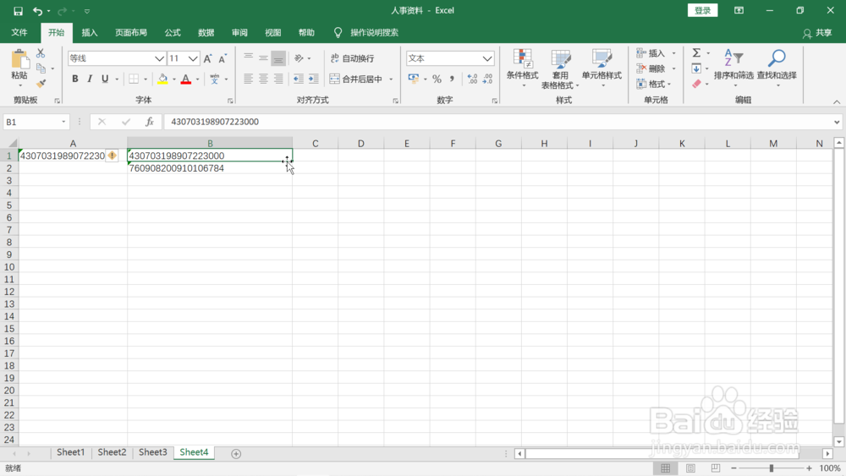
Task: Select cell B2 with 760908200910106784
Action: coord(210,168)
